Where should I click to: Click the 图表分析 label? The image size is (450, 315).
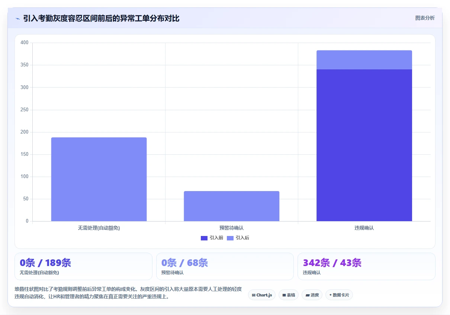tap(425, 18)
